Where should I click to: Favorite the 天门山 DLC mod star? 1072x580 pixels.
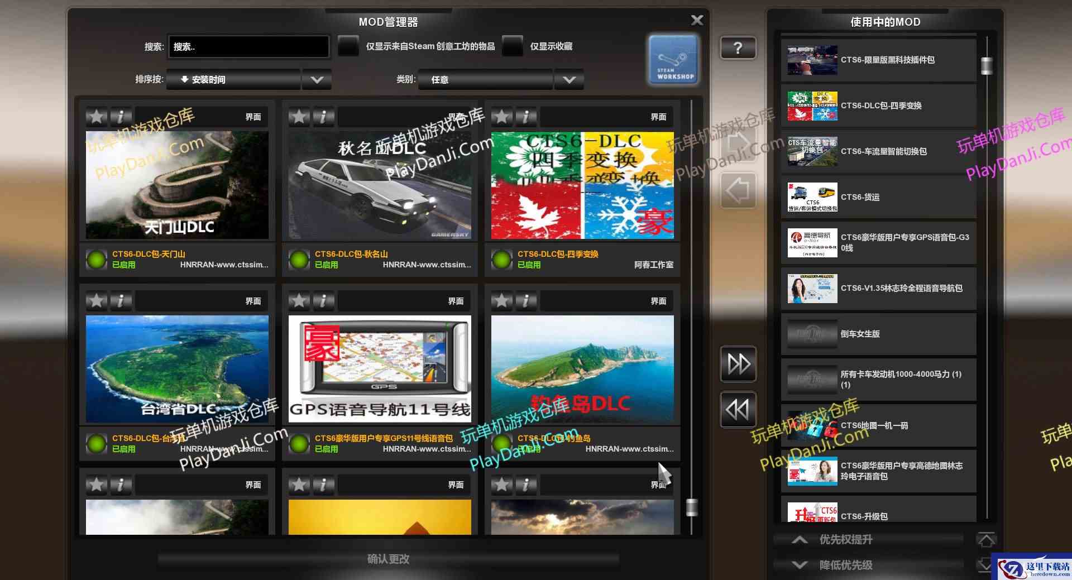tap(97, 117)
